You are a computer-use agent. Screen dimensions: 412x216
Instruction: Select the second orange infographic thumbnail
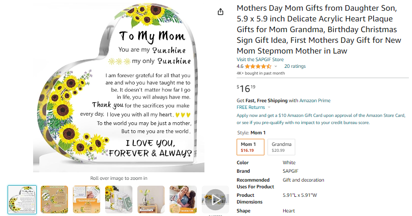click(55, 199)
